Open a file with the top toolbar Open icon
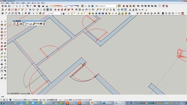 [6, 6]
